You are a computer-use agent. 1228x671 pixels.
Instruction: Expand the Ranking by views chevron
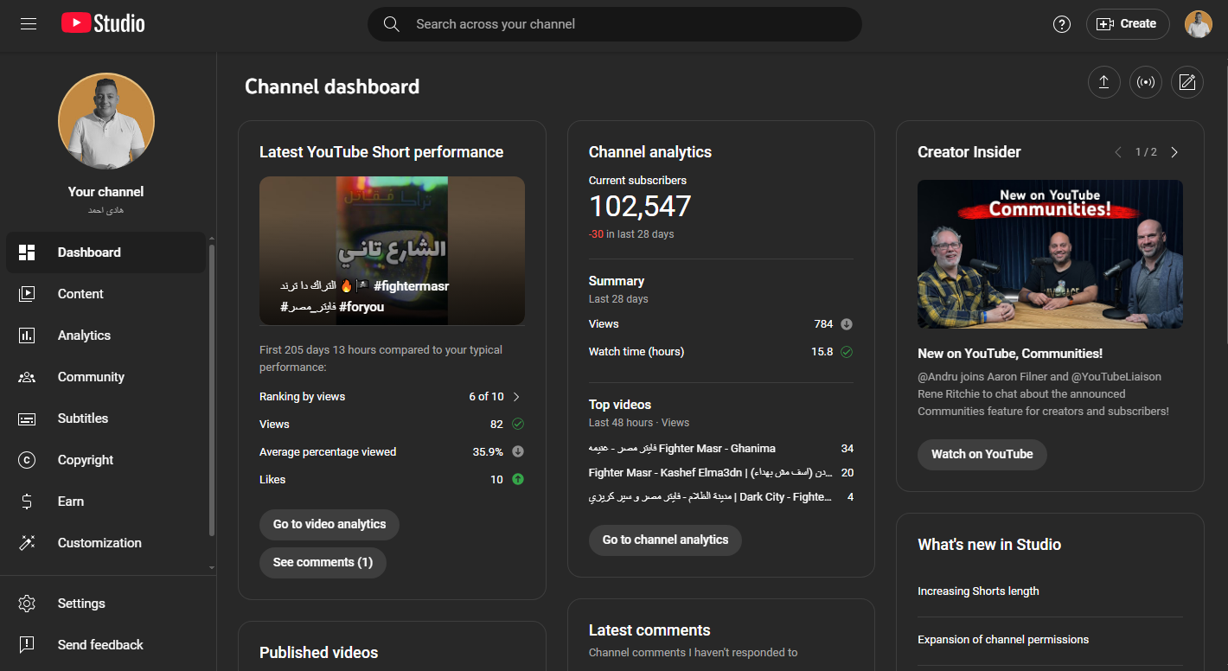[516, 397]
